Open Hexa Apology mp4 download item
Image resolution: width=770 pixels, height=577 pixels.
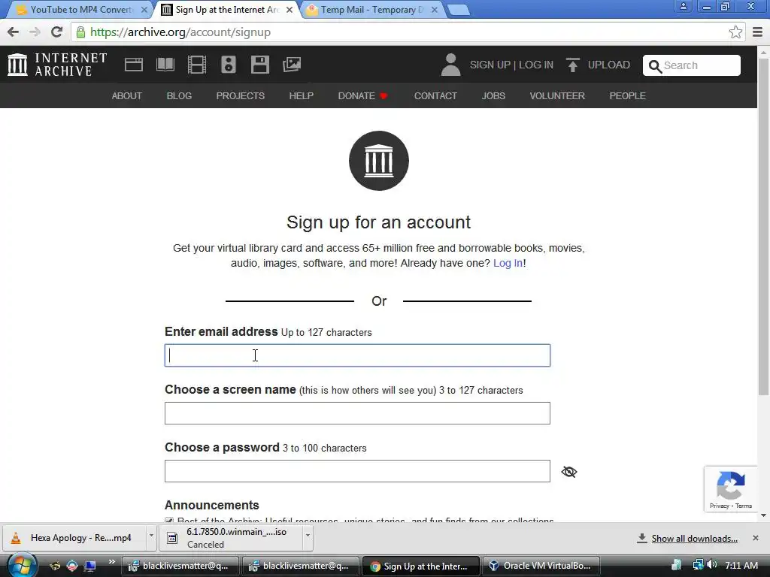75,538
